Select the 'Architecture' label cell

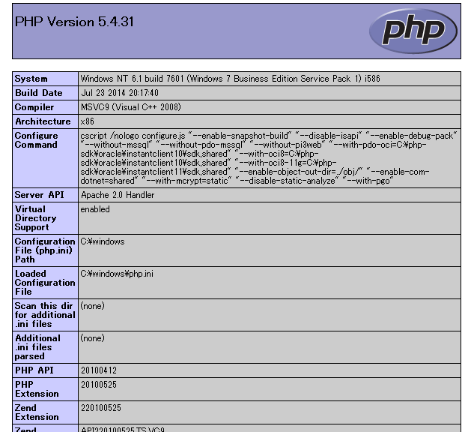(46, 121)
